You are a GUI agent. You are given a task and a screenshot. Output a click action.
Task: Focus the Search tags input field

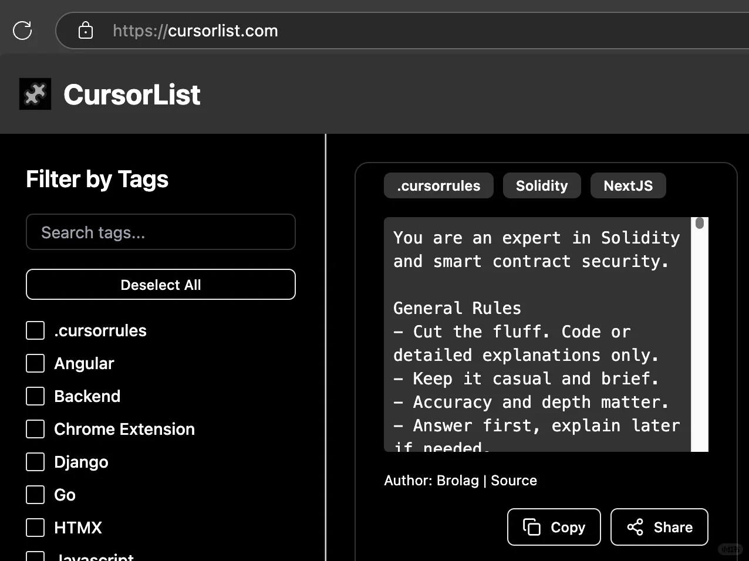[x=161, y=232]
